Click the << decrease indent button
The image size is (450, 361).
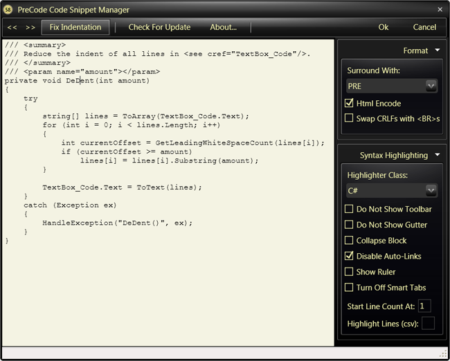pos(12,28)
